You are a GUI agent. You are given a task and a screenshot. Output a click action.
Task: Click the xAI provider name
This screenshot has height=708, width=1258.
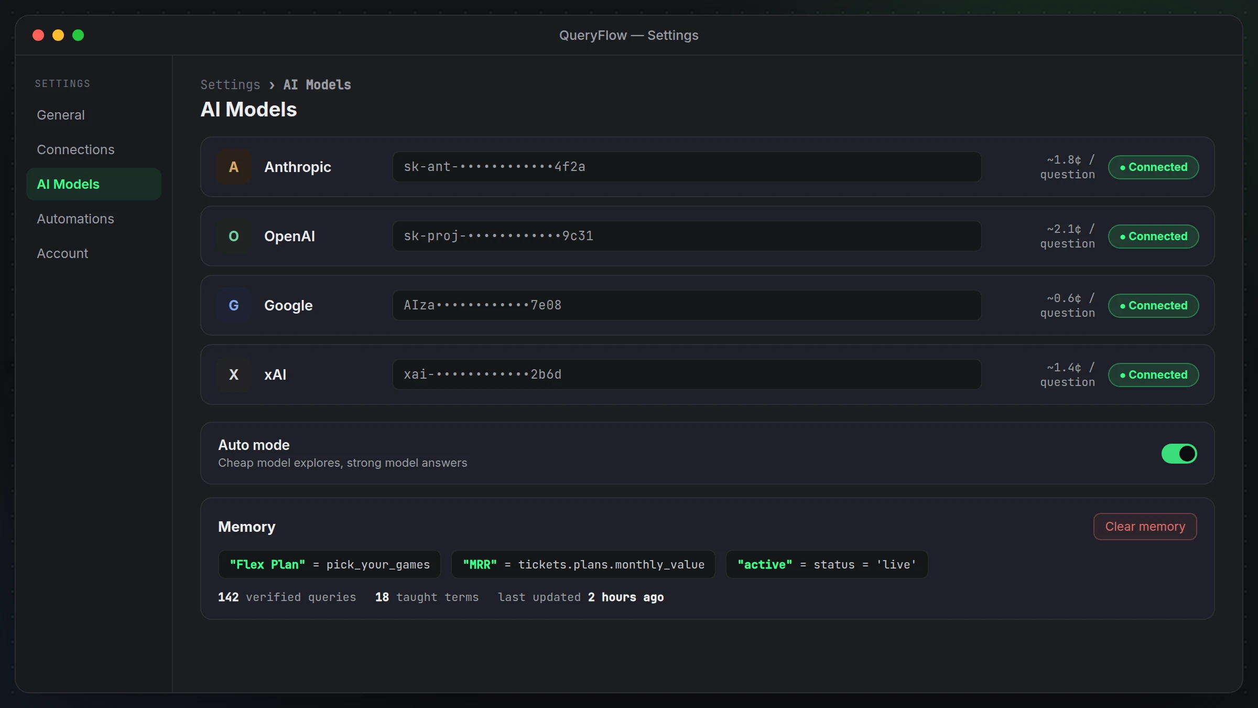(275, 374)
